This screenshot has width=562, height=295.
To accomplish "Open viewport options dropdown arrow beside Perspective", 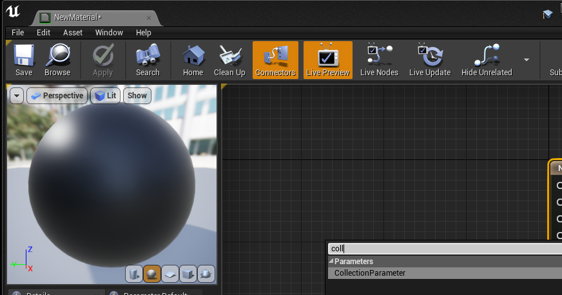I will coord(17,96).
